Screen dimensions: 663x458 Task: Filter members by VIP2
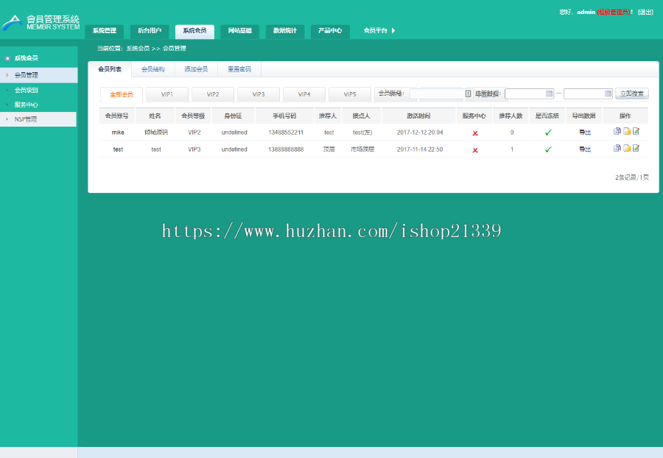click(x=213, y=94)
